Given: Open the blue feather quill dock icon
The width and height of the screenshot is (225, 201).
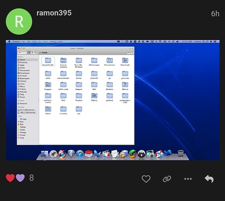Looking at the screenshot, I should [97, 154].
